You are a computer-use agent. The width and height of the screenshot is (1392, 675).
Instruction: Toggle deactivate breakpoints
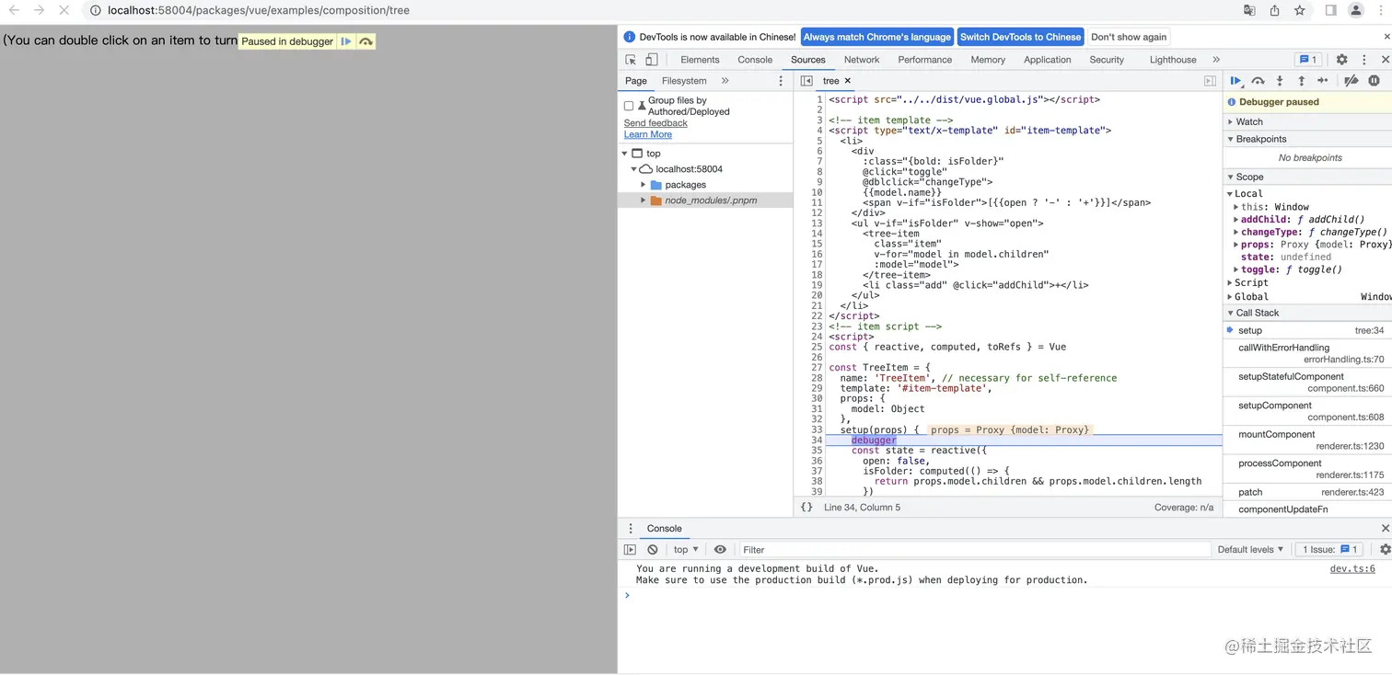[x=1351, y=81]
